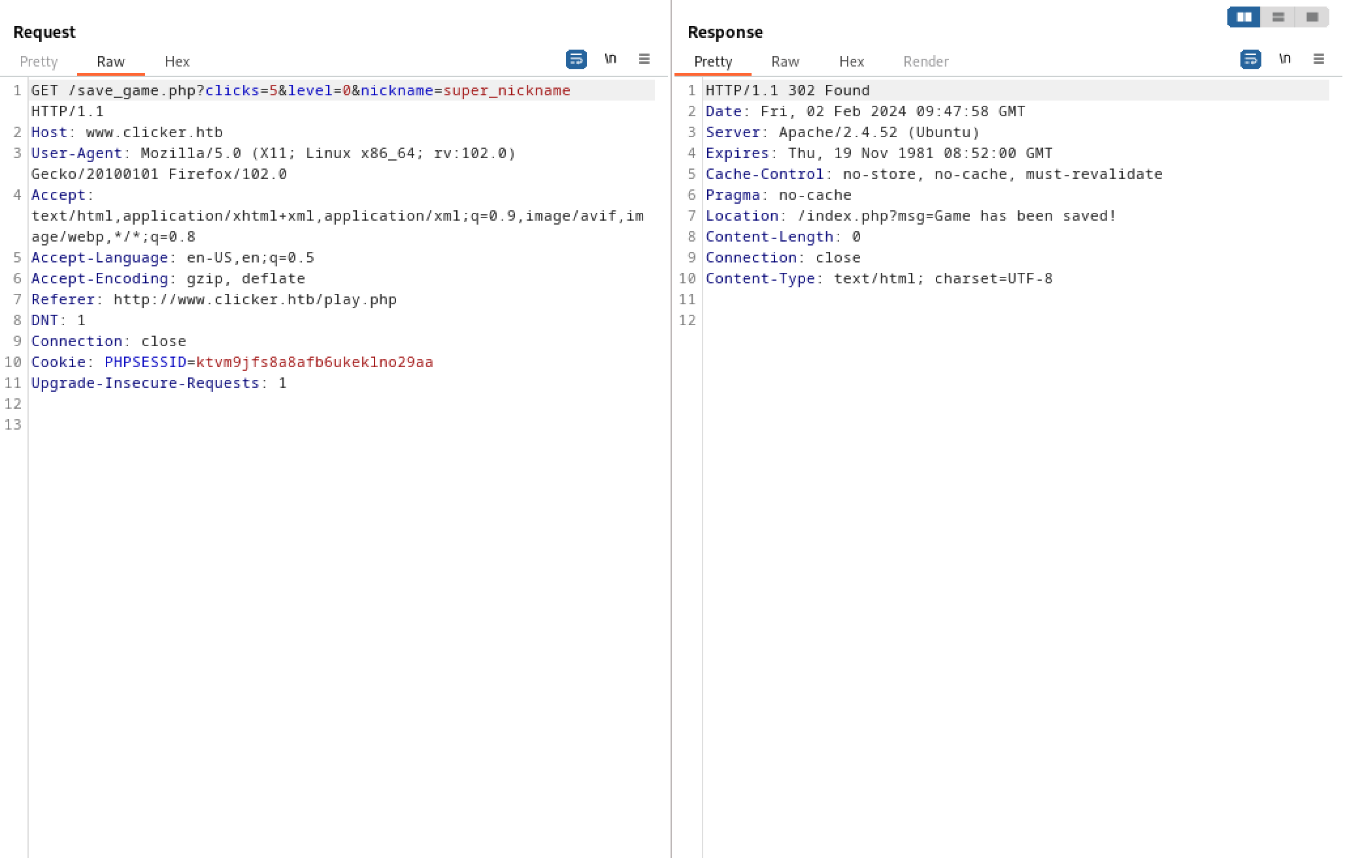This screenshot has width=1345, height=858.
Task: Click the Host header value www.clicker.htb
Action: click(x=154, y=132)
